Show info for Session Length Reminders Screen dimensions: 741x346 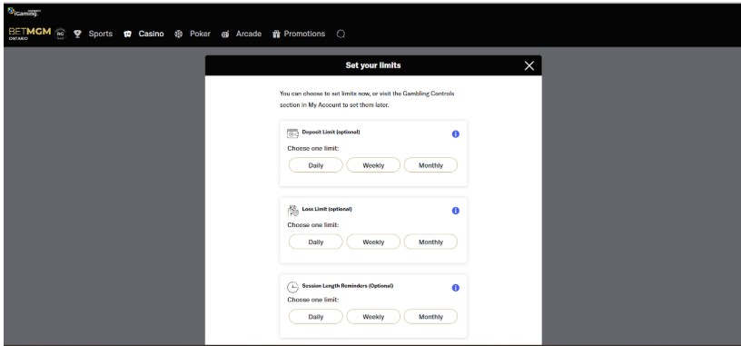coord(456,287)
